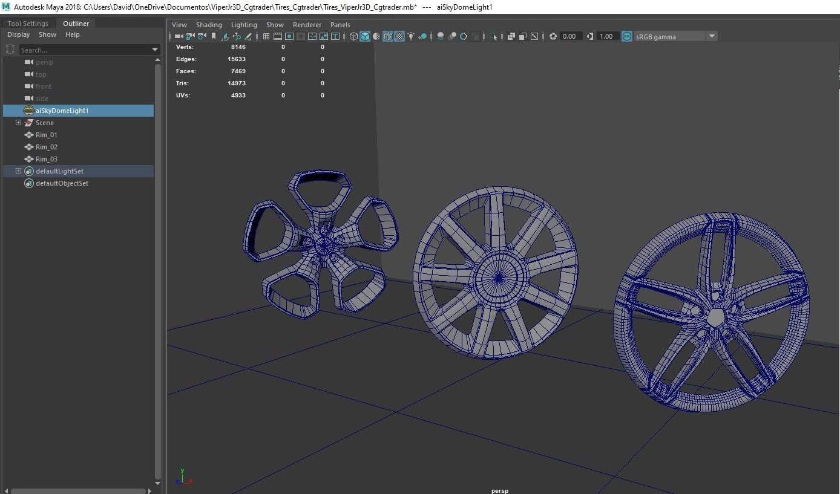Click the exposure aperture icon

tap(553, 36)
